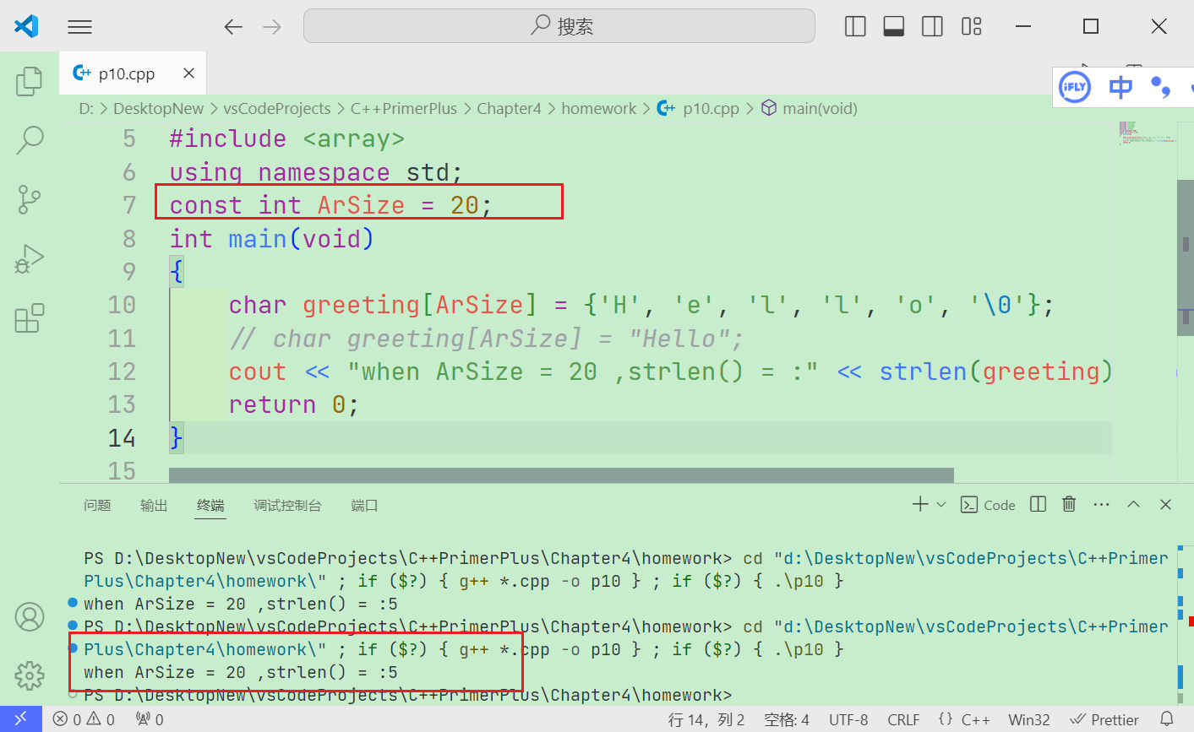This screenshot has height=732, width=1194.
Task: Open the Explorer view in activity bar
Action: (x=30, y=81)
